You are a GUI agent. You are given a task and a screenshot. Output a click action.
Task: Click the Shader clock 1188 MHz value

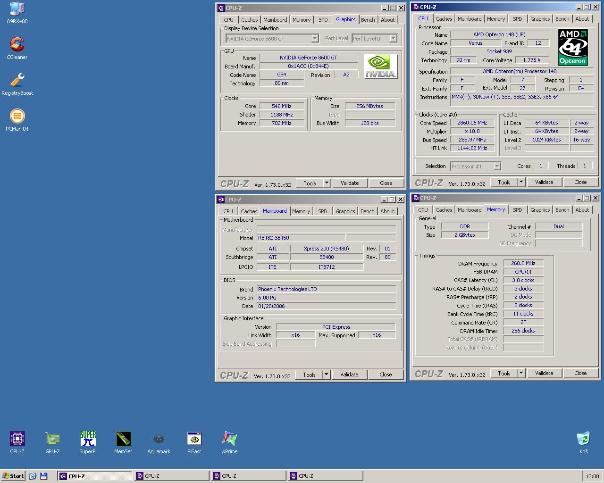click(282, 115)
